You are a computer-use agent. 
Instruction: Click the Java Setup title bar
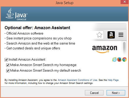coord(64,3)
